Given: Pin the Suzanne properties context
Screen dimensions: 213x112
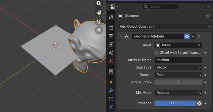Looking at the screenshot, I should click(x=207, y=16).
